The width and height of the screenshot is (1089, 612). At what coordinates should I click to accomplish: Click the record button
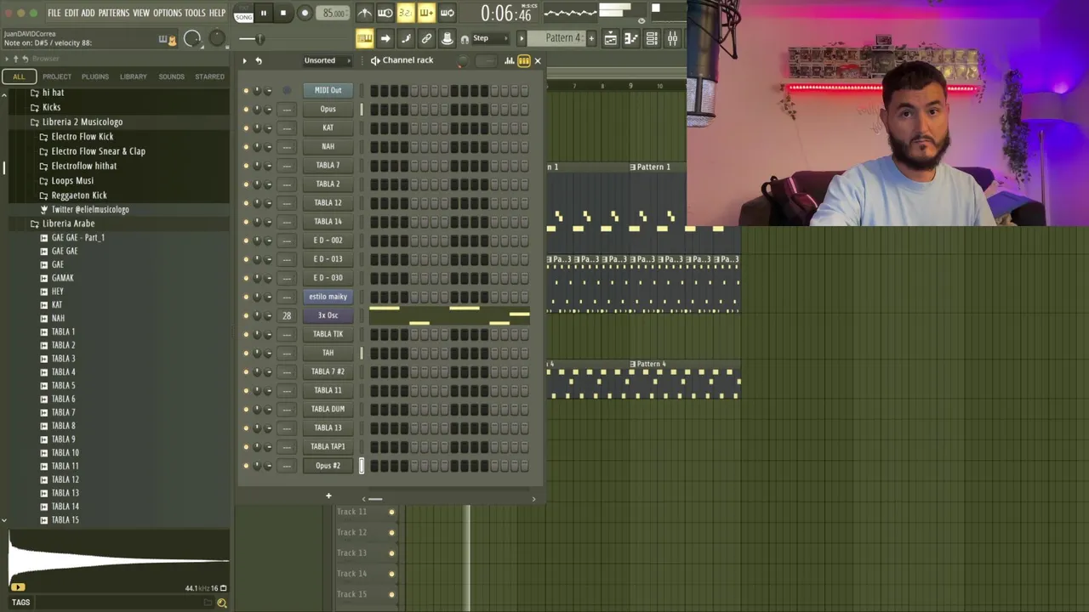point(305,13)
